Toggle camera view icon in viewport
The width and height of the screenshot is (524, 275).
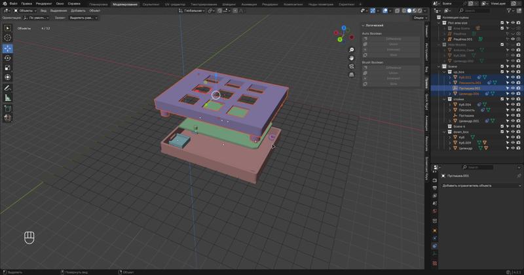[x=352, y=66]
